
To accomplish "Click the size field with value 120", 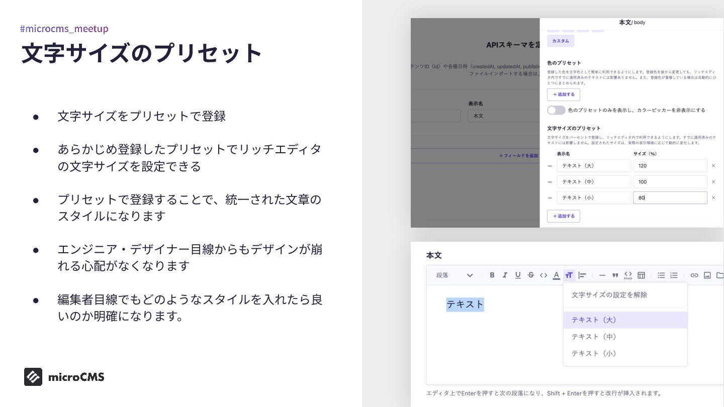I will pyautogui.click(x=670, y=166).
